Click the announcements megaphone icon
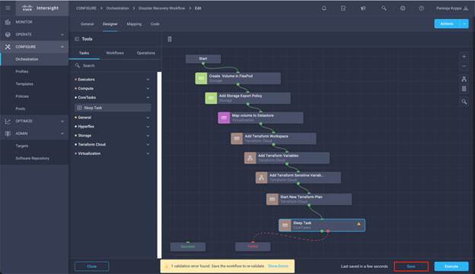Viewport: 475px width, 274px height. [x=363, y=8]
